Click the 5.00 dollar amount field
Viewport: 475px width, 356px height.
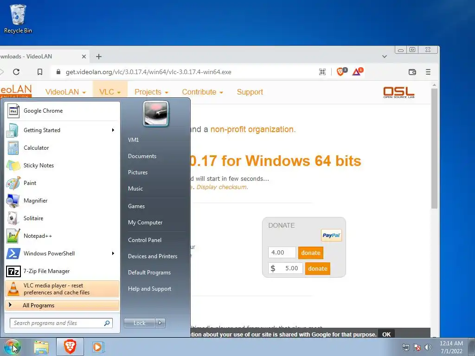285,268
